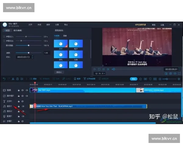Image resolution: width=183 pixels, height=146 pixels.
Task: Open the 配音 voice-over tool
Action: point(77,79)
